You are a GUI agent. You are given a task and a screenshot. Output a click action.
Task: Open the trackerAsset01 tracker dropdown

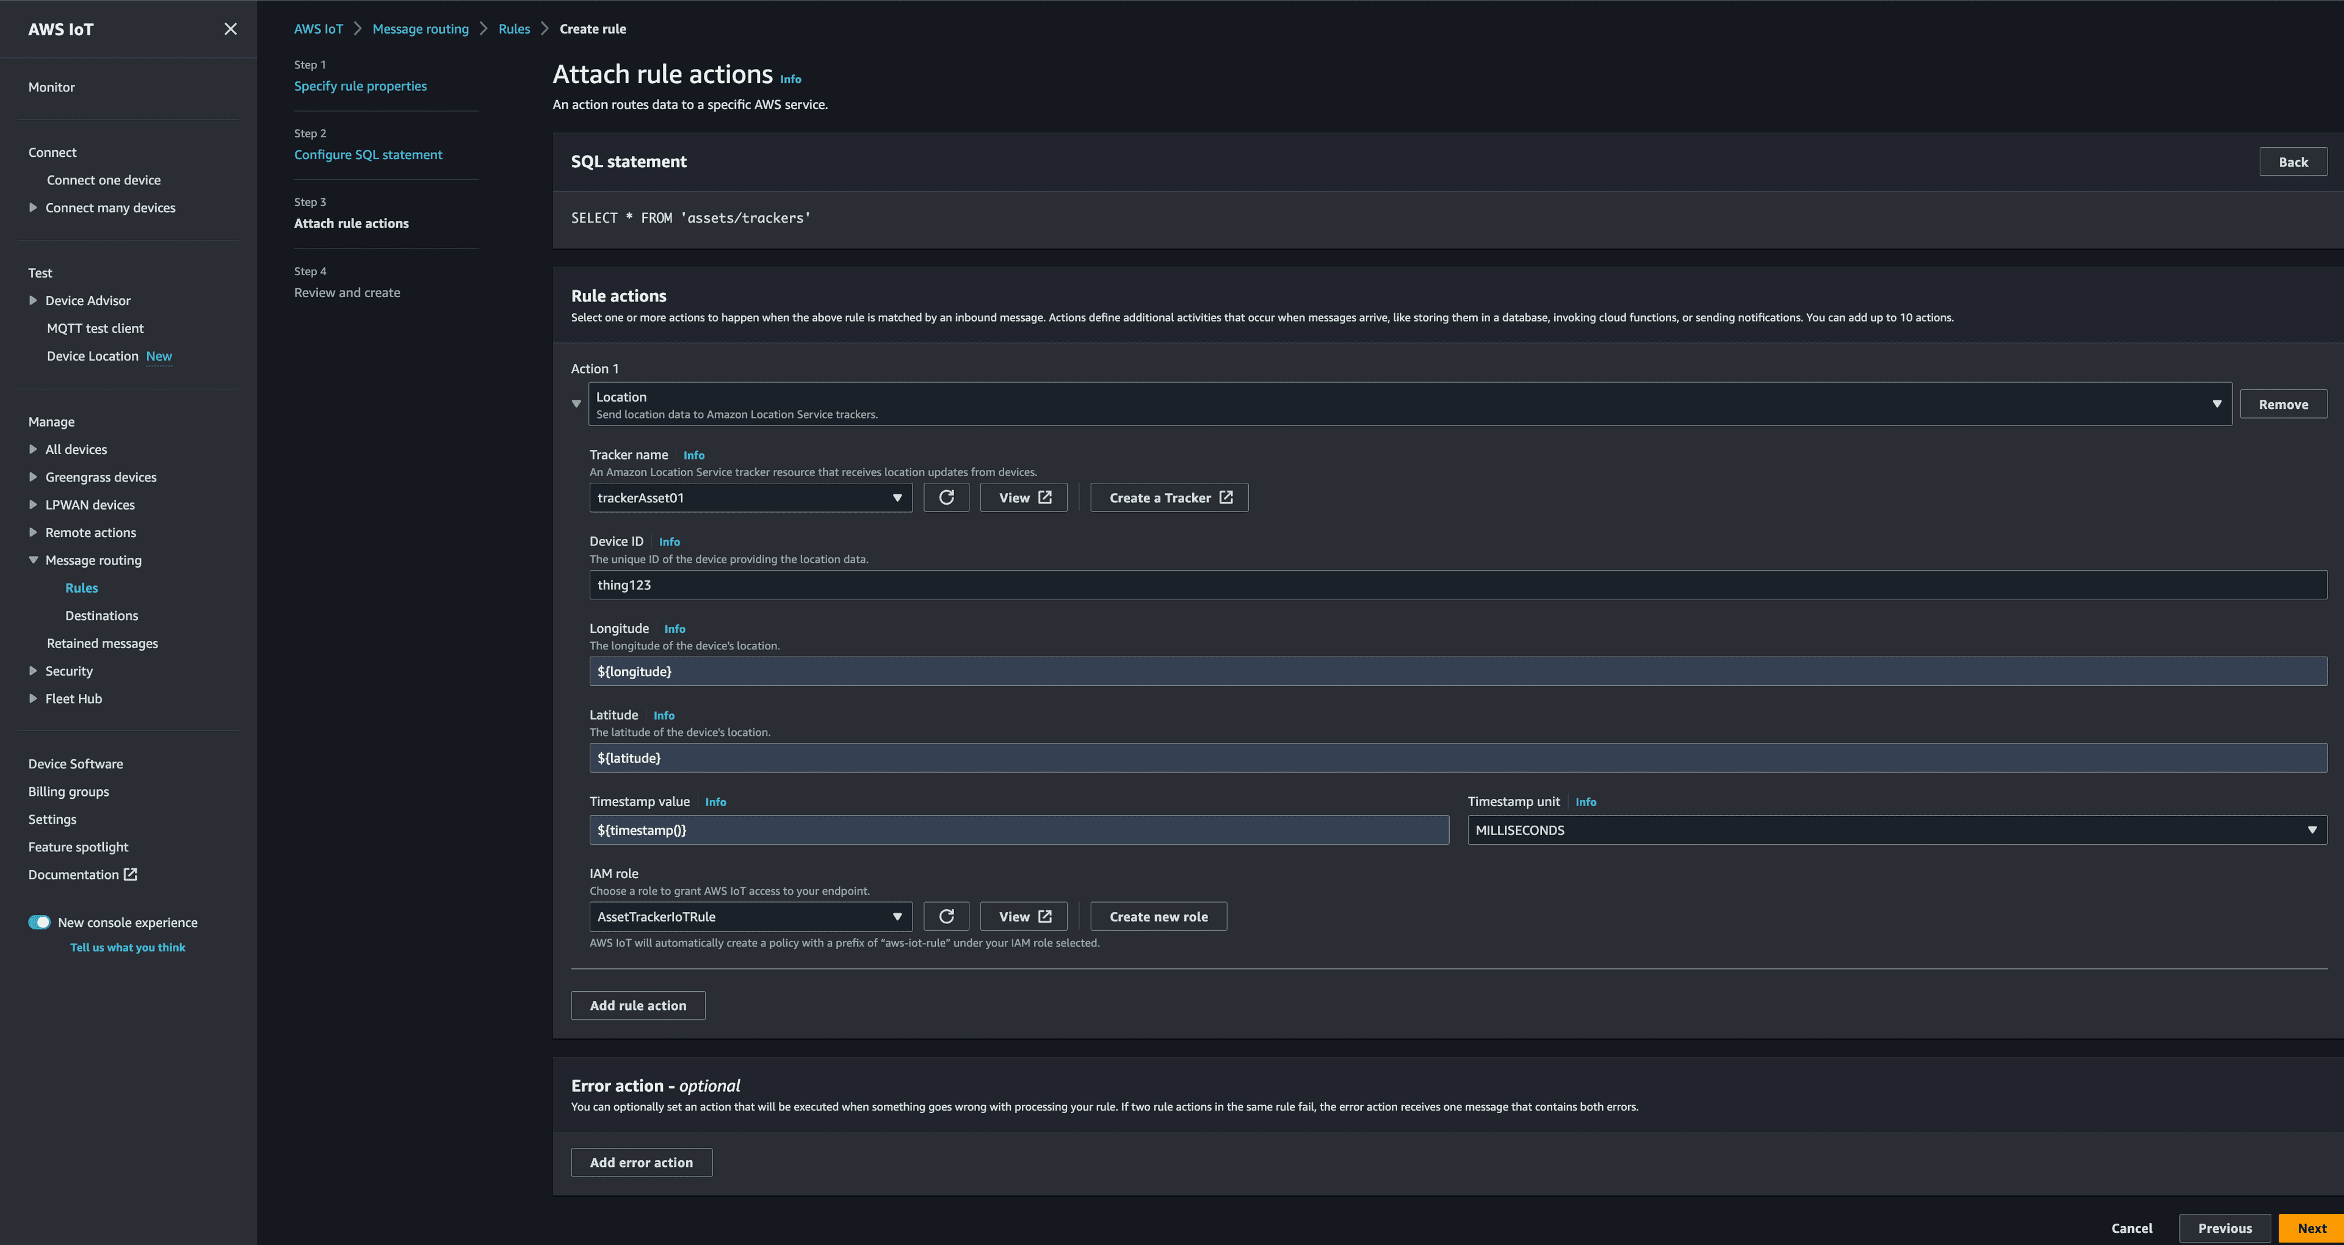click(751, 498)
